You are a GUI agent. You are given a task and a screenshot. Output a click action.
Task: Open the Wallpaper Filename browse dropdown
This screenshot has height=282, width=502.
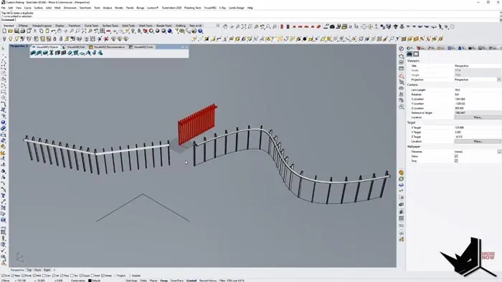[499, 152]
